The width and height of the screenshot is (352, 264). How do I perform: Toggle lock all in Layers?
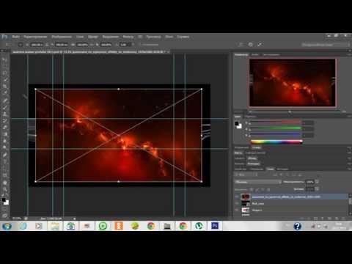coord(268,189)
